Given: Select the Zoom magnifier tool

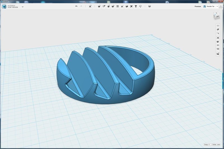Looking at the screenshot, I should click(218, 33).
